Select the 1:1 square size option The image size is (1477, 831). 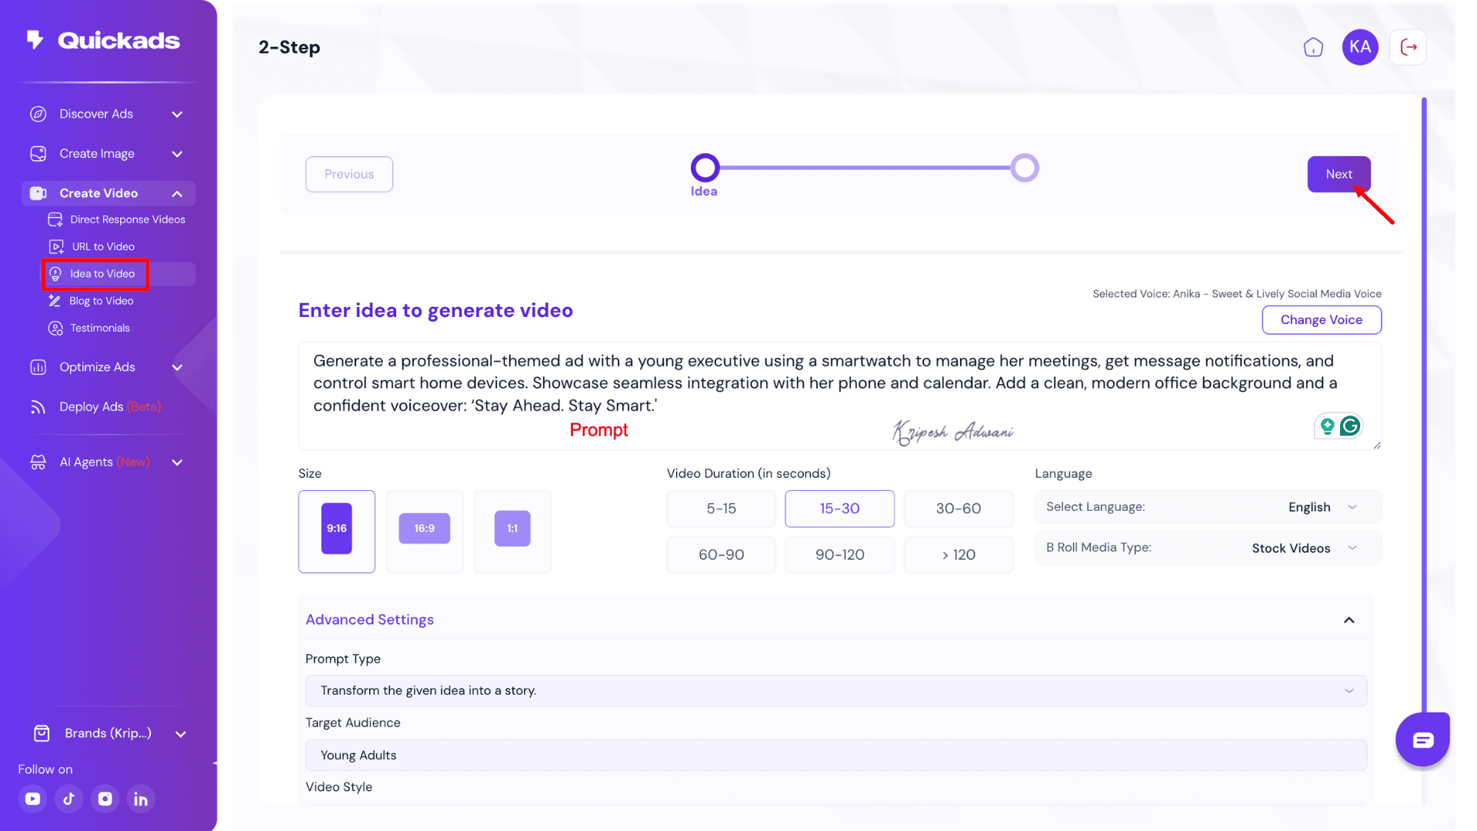[x=512, y=529]
